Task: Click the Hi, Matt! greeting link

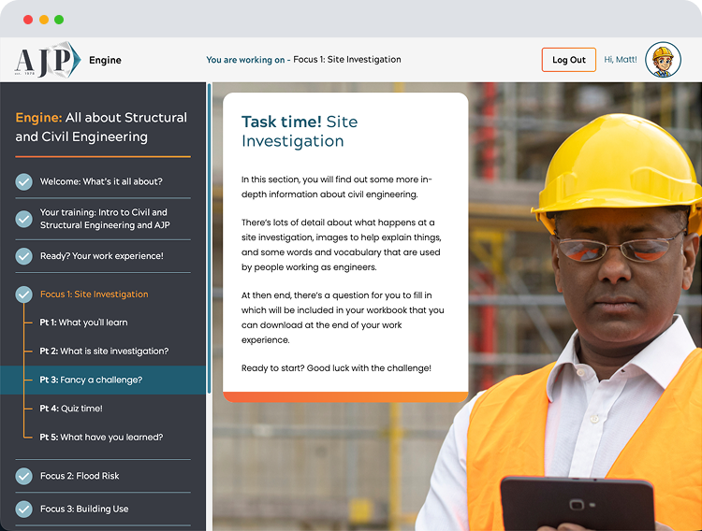Action: pyautogui.click(x=621, y=60)
